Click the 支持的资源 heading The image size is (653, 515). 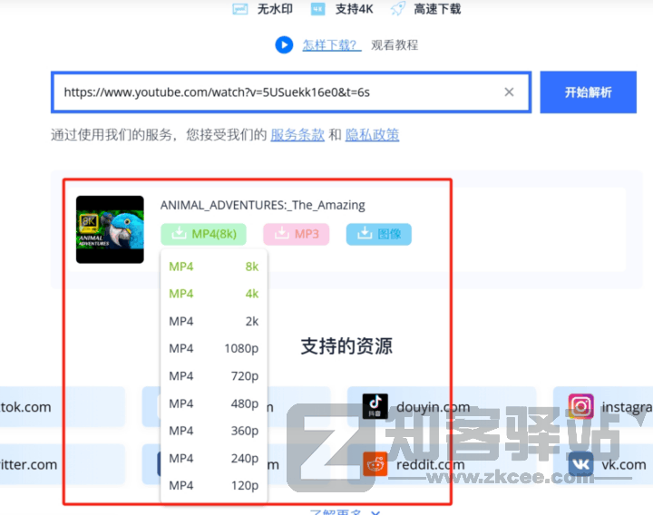(346, 346)
